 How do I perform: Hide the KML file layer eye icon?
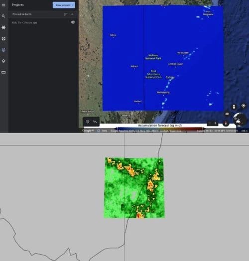point(73,22)
